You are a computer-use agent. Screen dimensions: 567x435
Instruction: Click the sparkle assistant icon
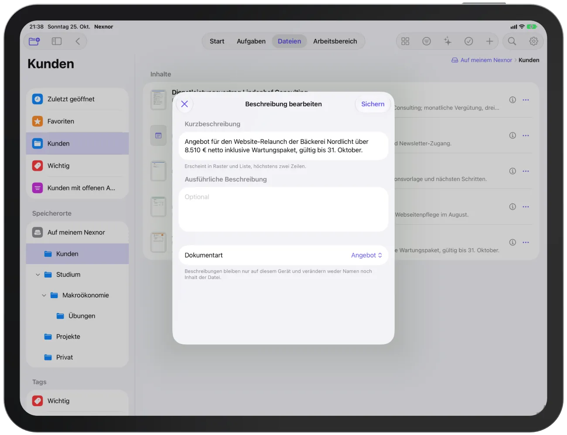[x=447, y=41]
